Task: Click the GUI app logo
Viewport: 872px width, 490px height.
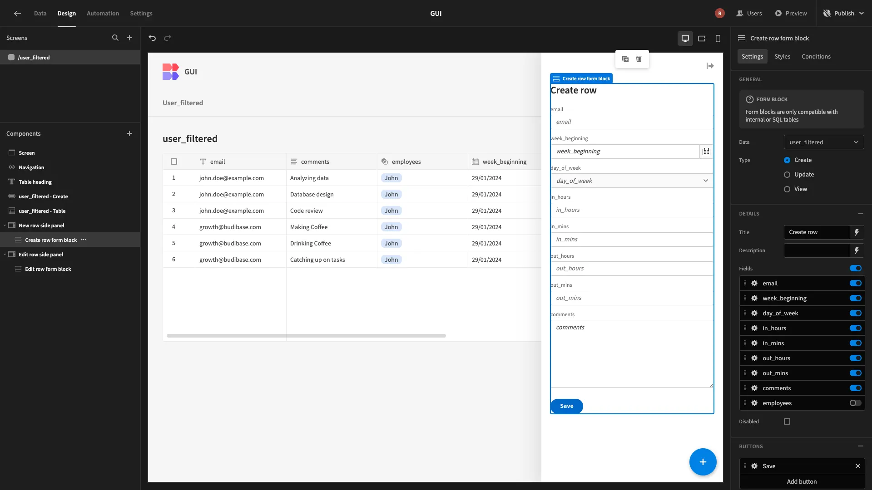Action: click(x=171, y=72)
